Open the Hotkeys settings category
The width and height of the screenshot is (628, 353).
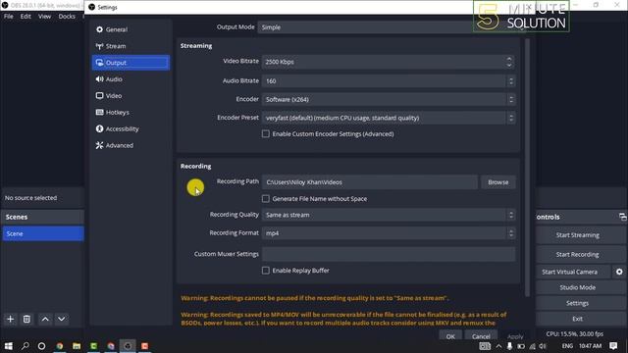[131, 113]
